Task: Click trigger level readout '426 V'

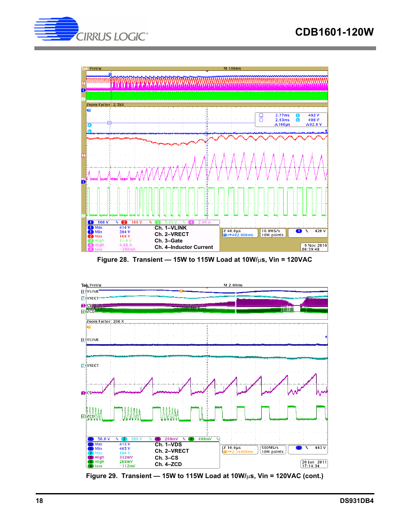Action: tap(320, 231)
